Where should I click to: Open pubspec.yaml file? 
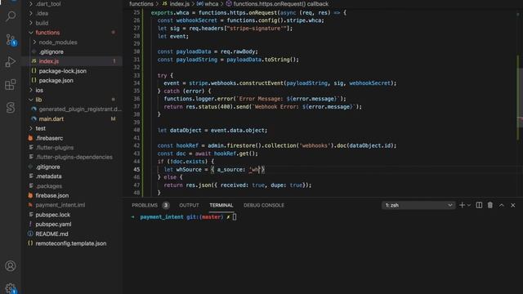(53, 225)
